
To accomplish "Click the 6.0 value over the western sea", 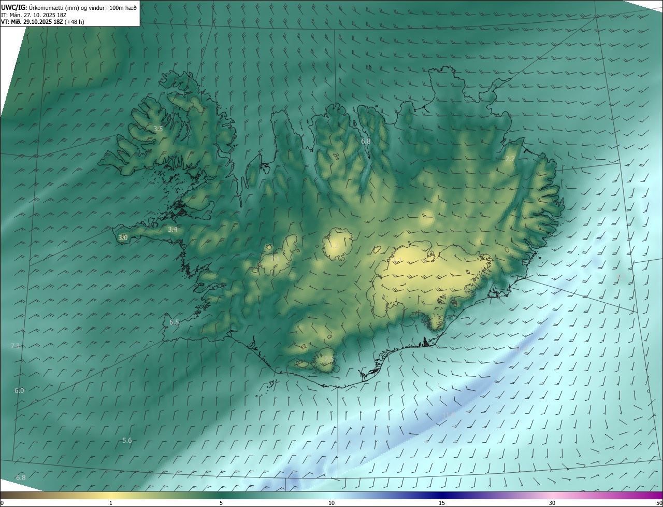I will (x=19, y=390).
